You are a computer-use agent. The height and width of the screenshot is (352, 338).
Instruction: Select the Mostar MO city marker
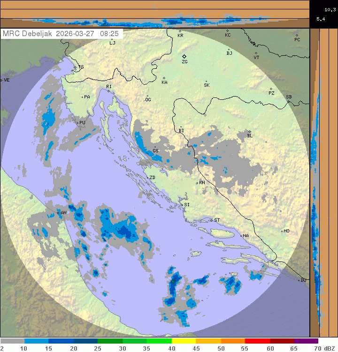pyautogui.click(x=282, y=231)
